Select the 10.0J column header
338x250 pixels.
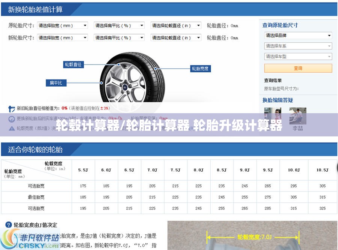coord(294,170)
